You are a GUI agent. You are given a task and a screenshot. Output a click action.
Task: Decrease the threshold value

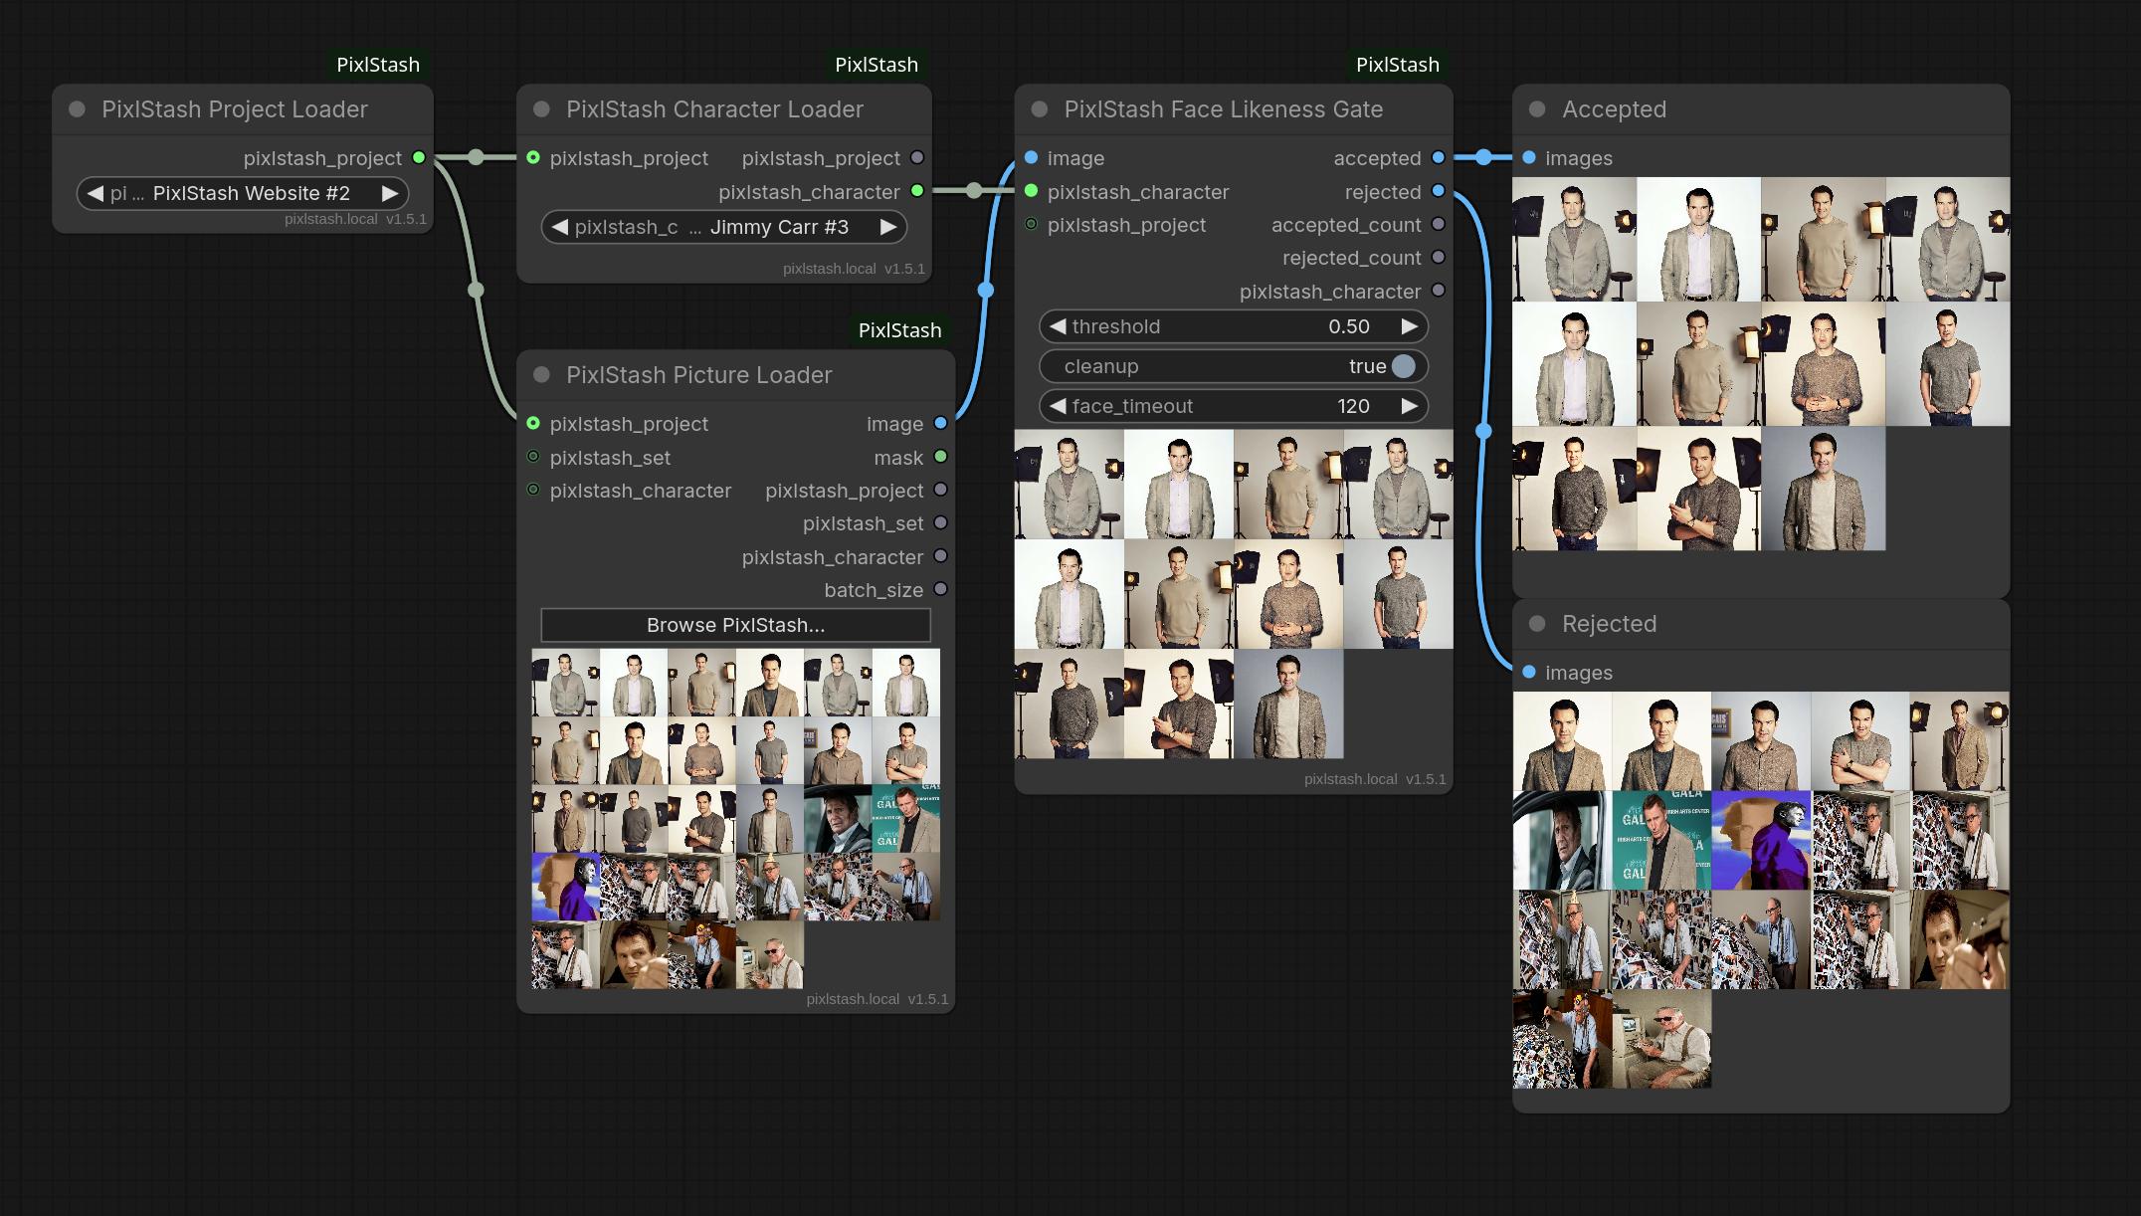[1058, 326]
